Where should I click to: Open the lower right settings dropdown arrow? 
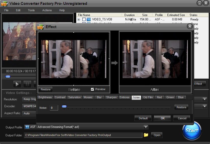tap(205, 106)
